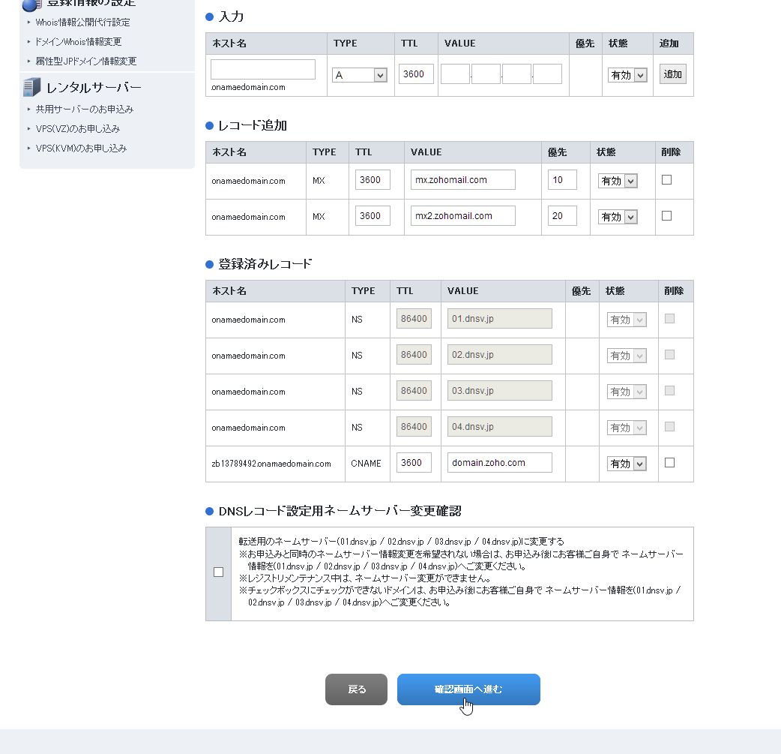Viewport: 781px width, 754px height.
Task: Open VPS(VZ)のお申し込み sidebar link
Action: point(78,128)
